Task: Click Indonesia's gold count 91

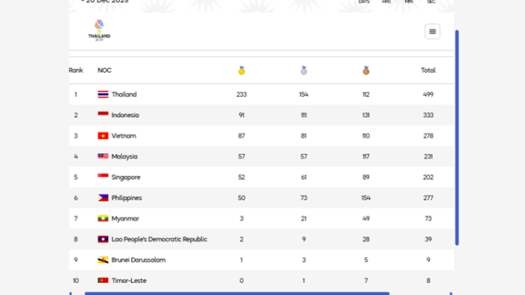Action: 242,115
